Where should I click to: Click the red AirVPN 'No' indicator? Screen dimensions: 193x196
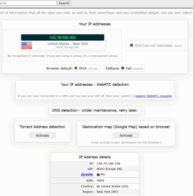point(99,174)
